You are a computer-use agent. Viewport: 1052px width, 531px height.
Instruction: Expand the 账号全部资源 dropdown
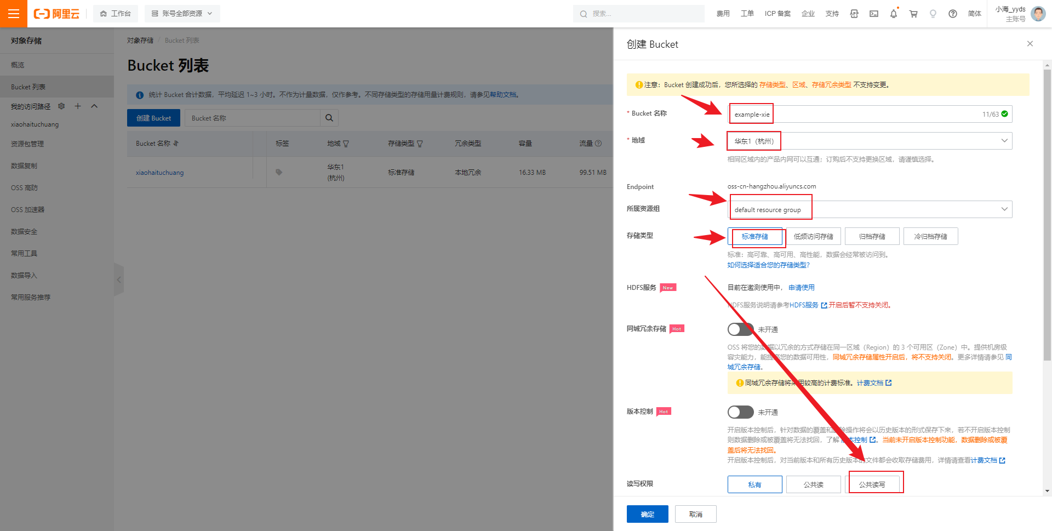pos(182,14)
